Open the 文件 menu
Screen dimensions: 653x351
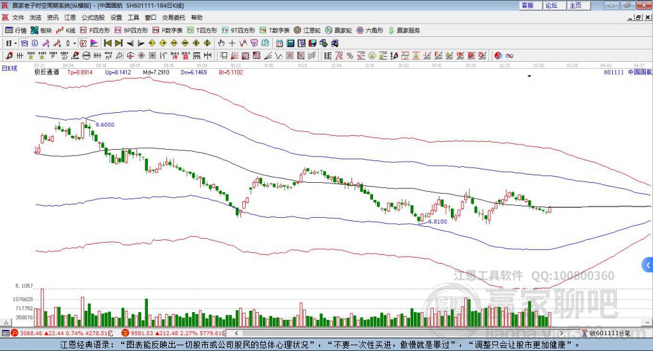18,17
